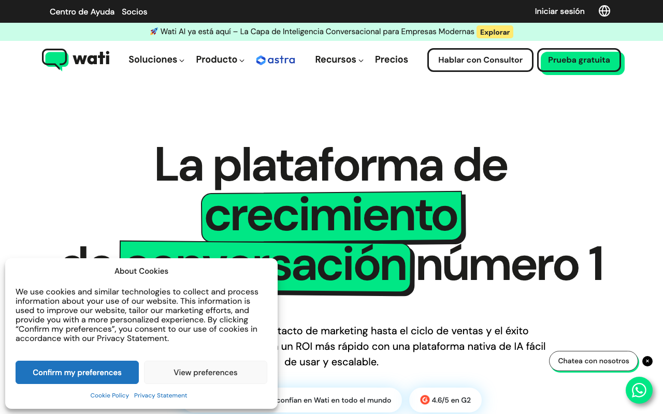The width and height of the screenshot is (663, 414).
Task: Click Iniciar sesión to log in
Action: point(559,11)
